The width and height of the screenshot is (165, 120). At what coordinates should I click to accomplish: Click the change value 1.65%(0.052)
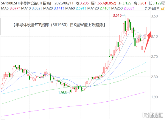click(x=105, y=3)
